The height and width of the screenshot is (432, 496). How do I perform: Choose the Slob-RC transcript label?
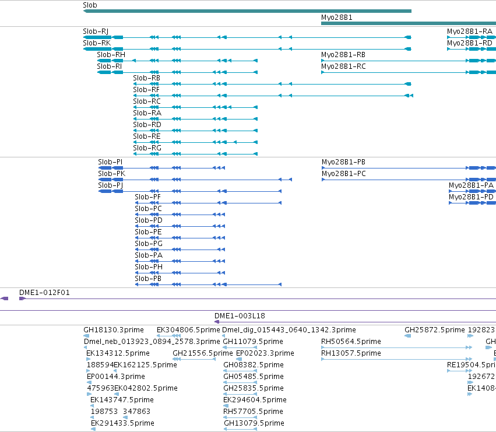pyautogui.click(x=147, y=101)
